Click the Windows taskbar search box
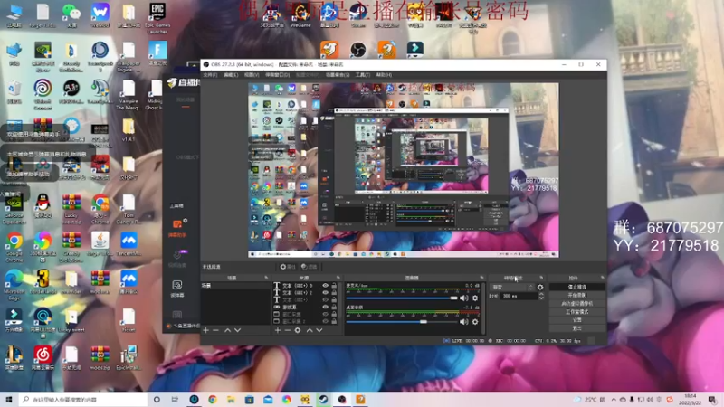 point(83,399)
